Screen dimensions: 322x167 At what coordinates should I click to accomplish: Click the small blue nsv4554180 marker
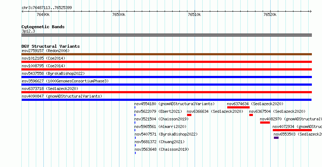coord(135,107)
